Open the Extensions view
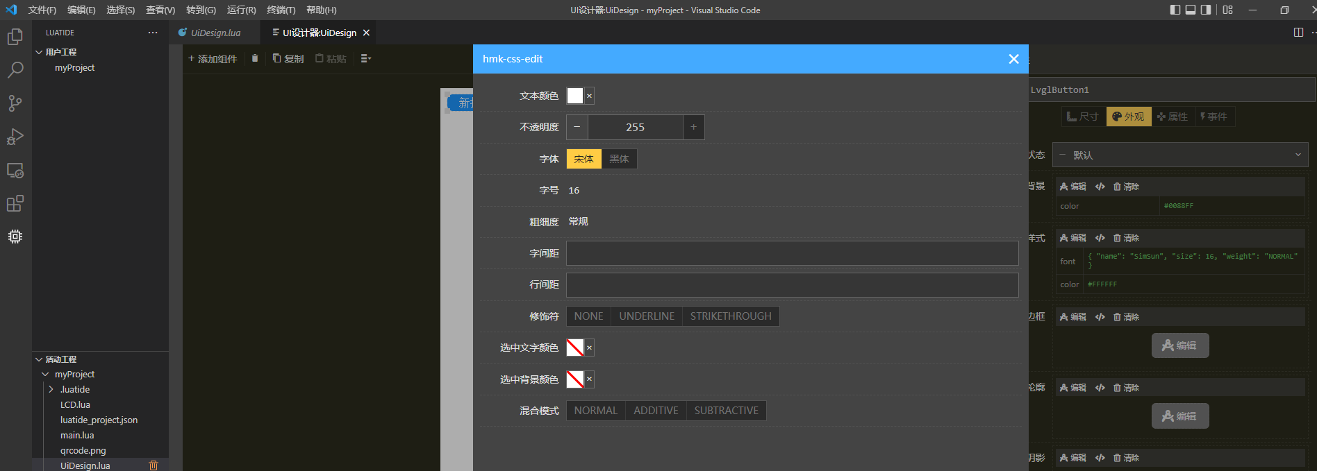Image resolution: width=1317 pixels, height=471 pixels. (x=15, y=203)
